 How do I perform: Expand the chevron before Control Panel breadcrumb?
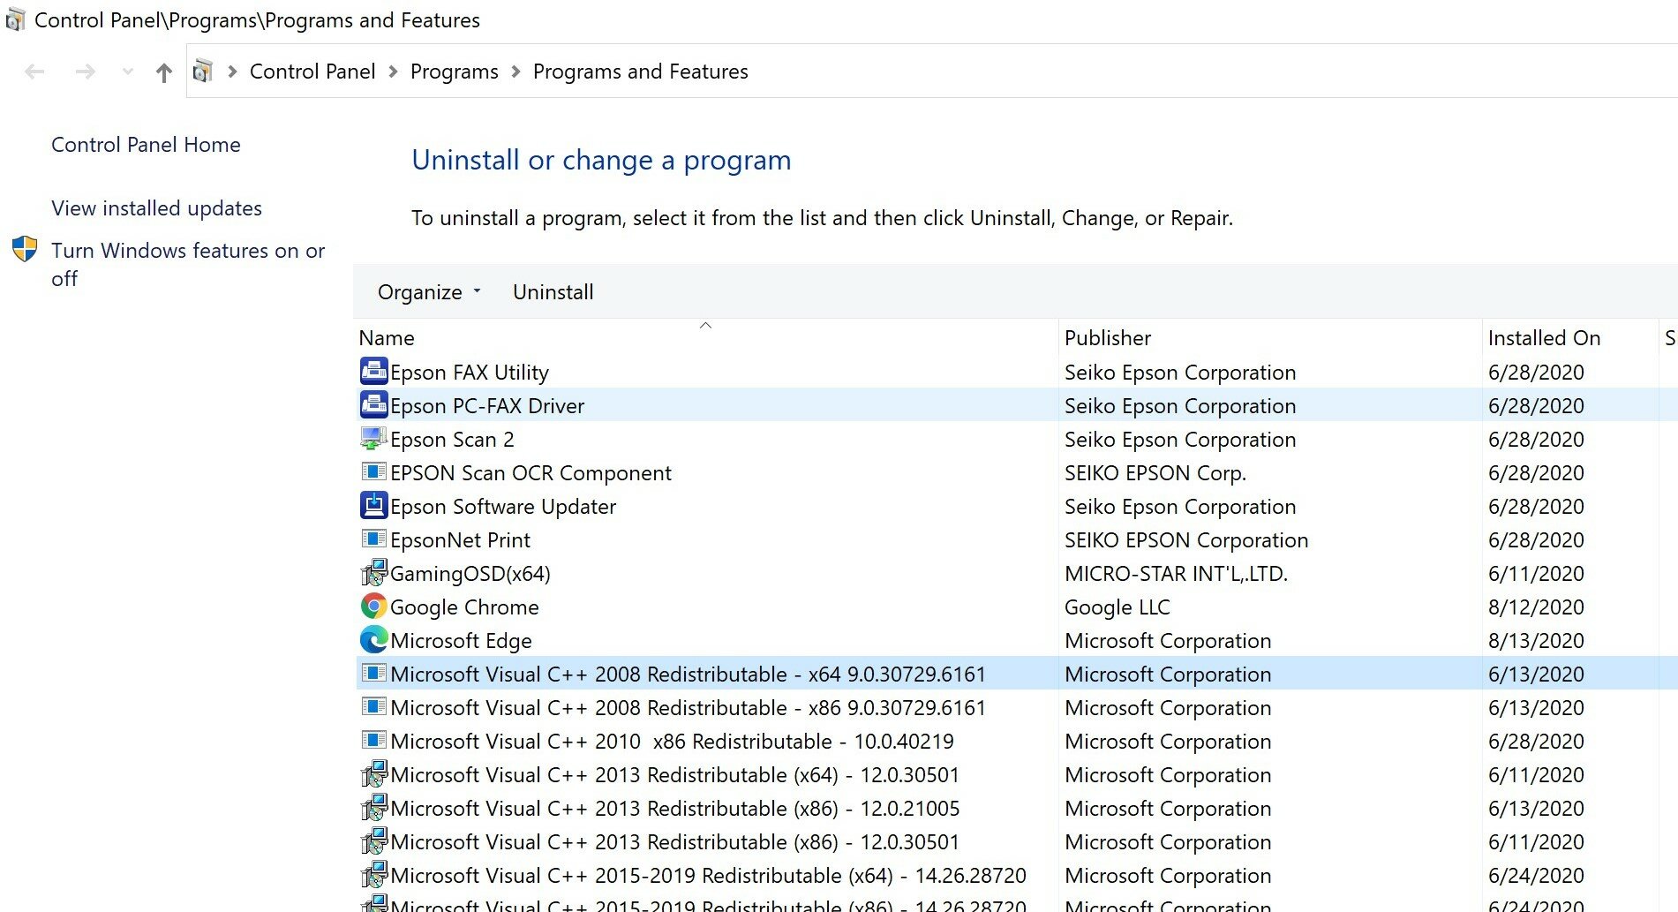pos(232,72)
